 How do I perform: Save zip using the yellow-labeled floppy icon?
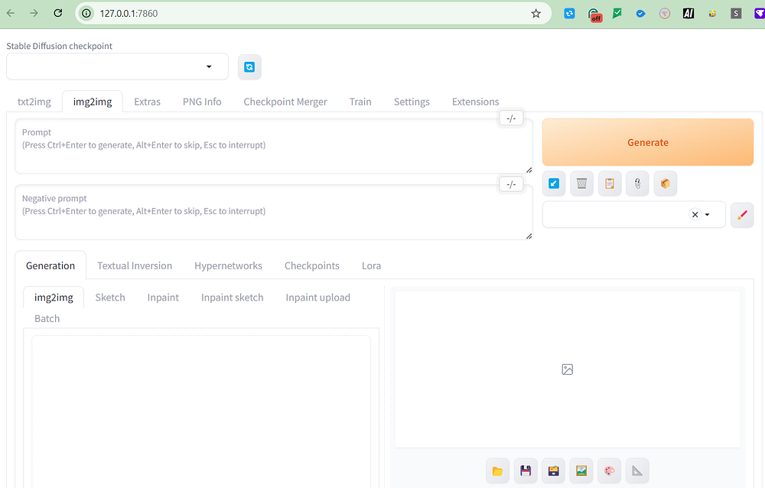(553, 471)
